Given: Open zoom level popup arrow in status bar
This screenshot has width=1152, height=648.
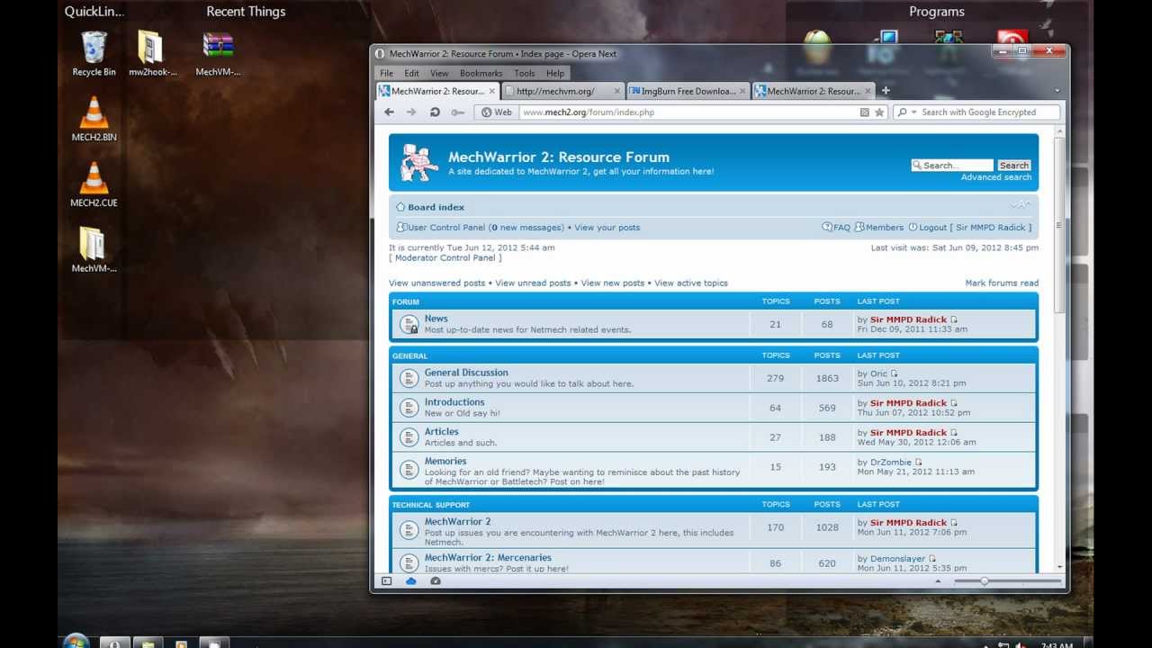Looking at the screenshot, I should point(939,581).
